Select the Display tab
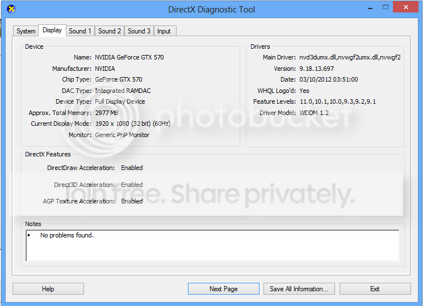 pos(52,30)
